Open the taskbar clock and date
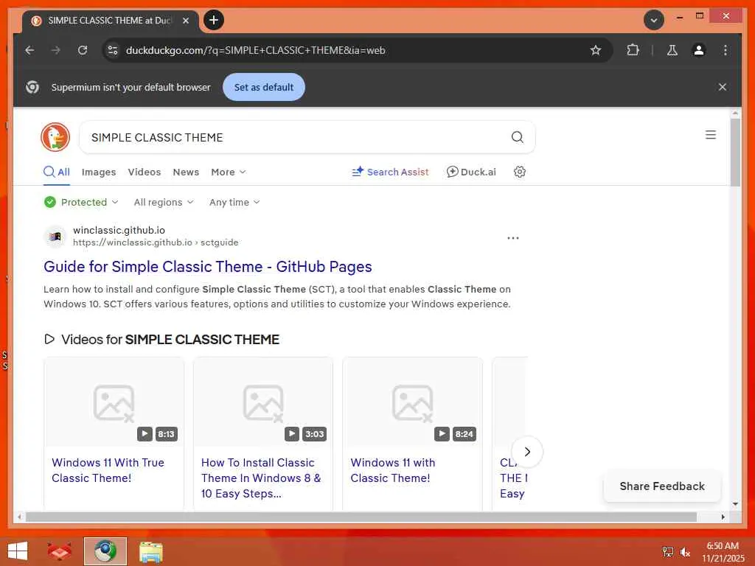 pos(723,552)
